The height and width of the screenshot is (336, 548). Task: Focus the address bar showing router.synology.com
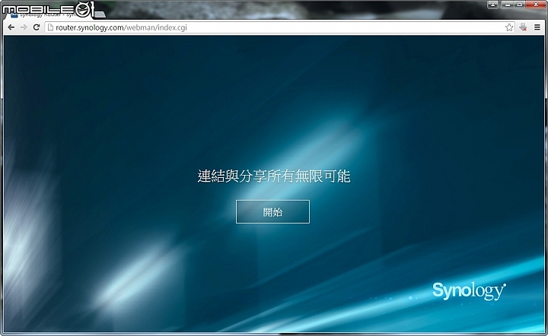(x=279, y=27)
